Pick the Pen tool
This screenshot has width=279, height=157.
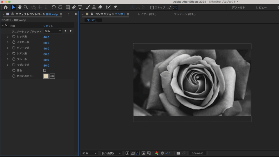74,7
